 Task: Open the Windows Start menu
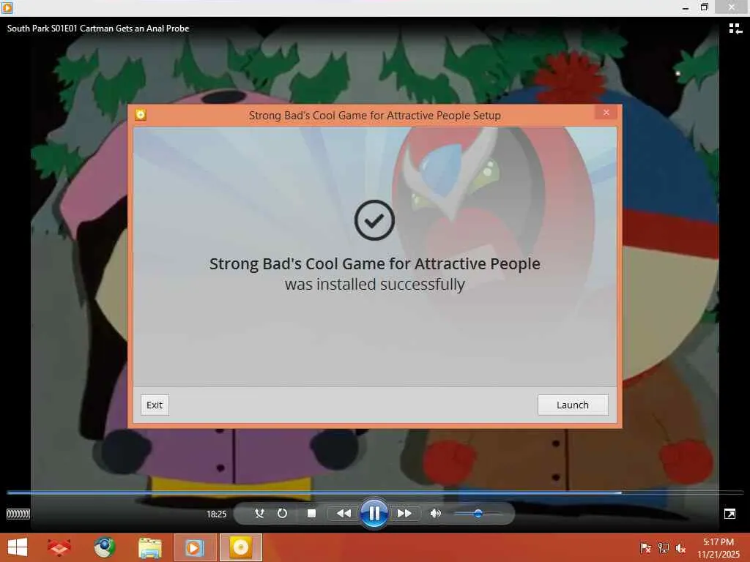18,547
